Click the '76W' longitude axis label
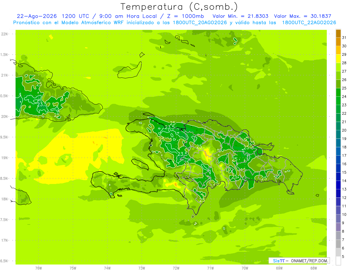Image resolution: width=352 pixels, height=272 pixels. (38, 268)
